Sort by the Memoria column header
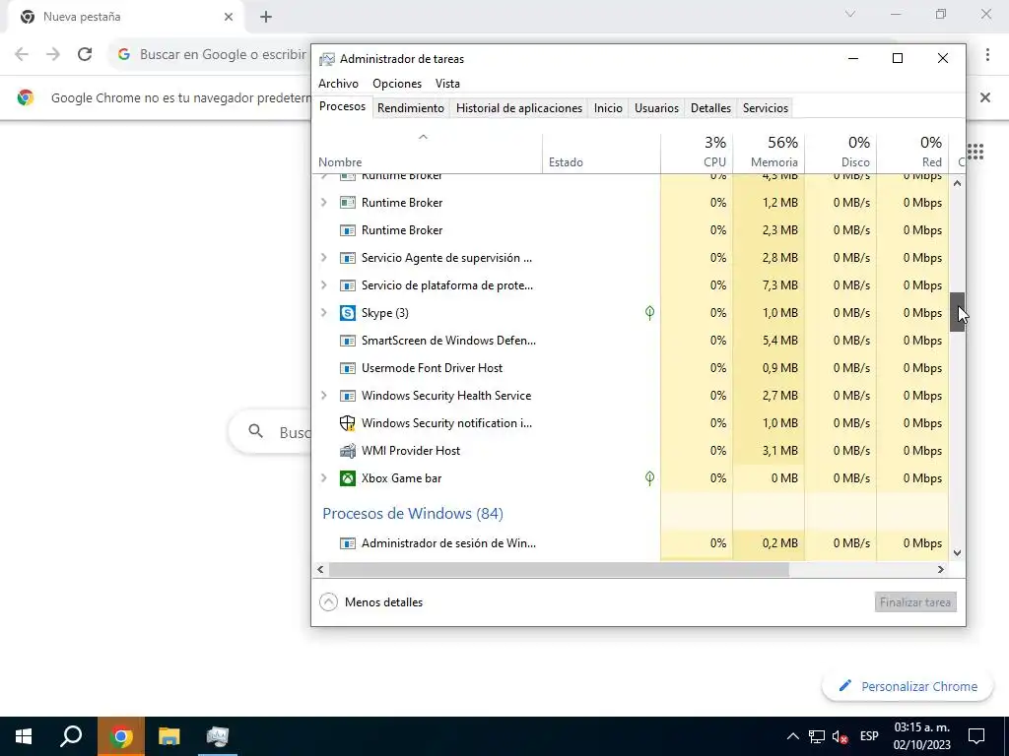This screenshot has width=1009, height=756. pyautogui.click(x=769, y=153)
